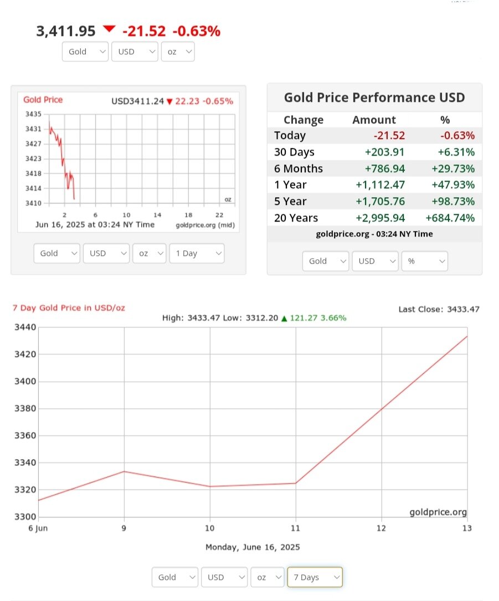Expand the oz dropdown beside the 1 Day selector
Image resolution: width=499 pixels, height=601 pixels.
tap(149, 253)
